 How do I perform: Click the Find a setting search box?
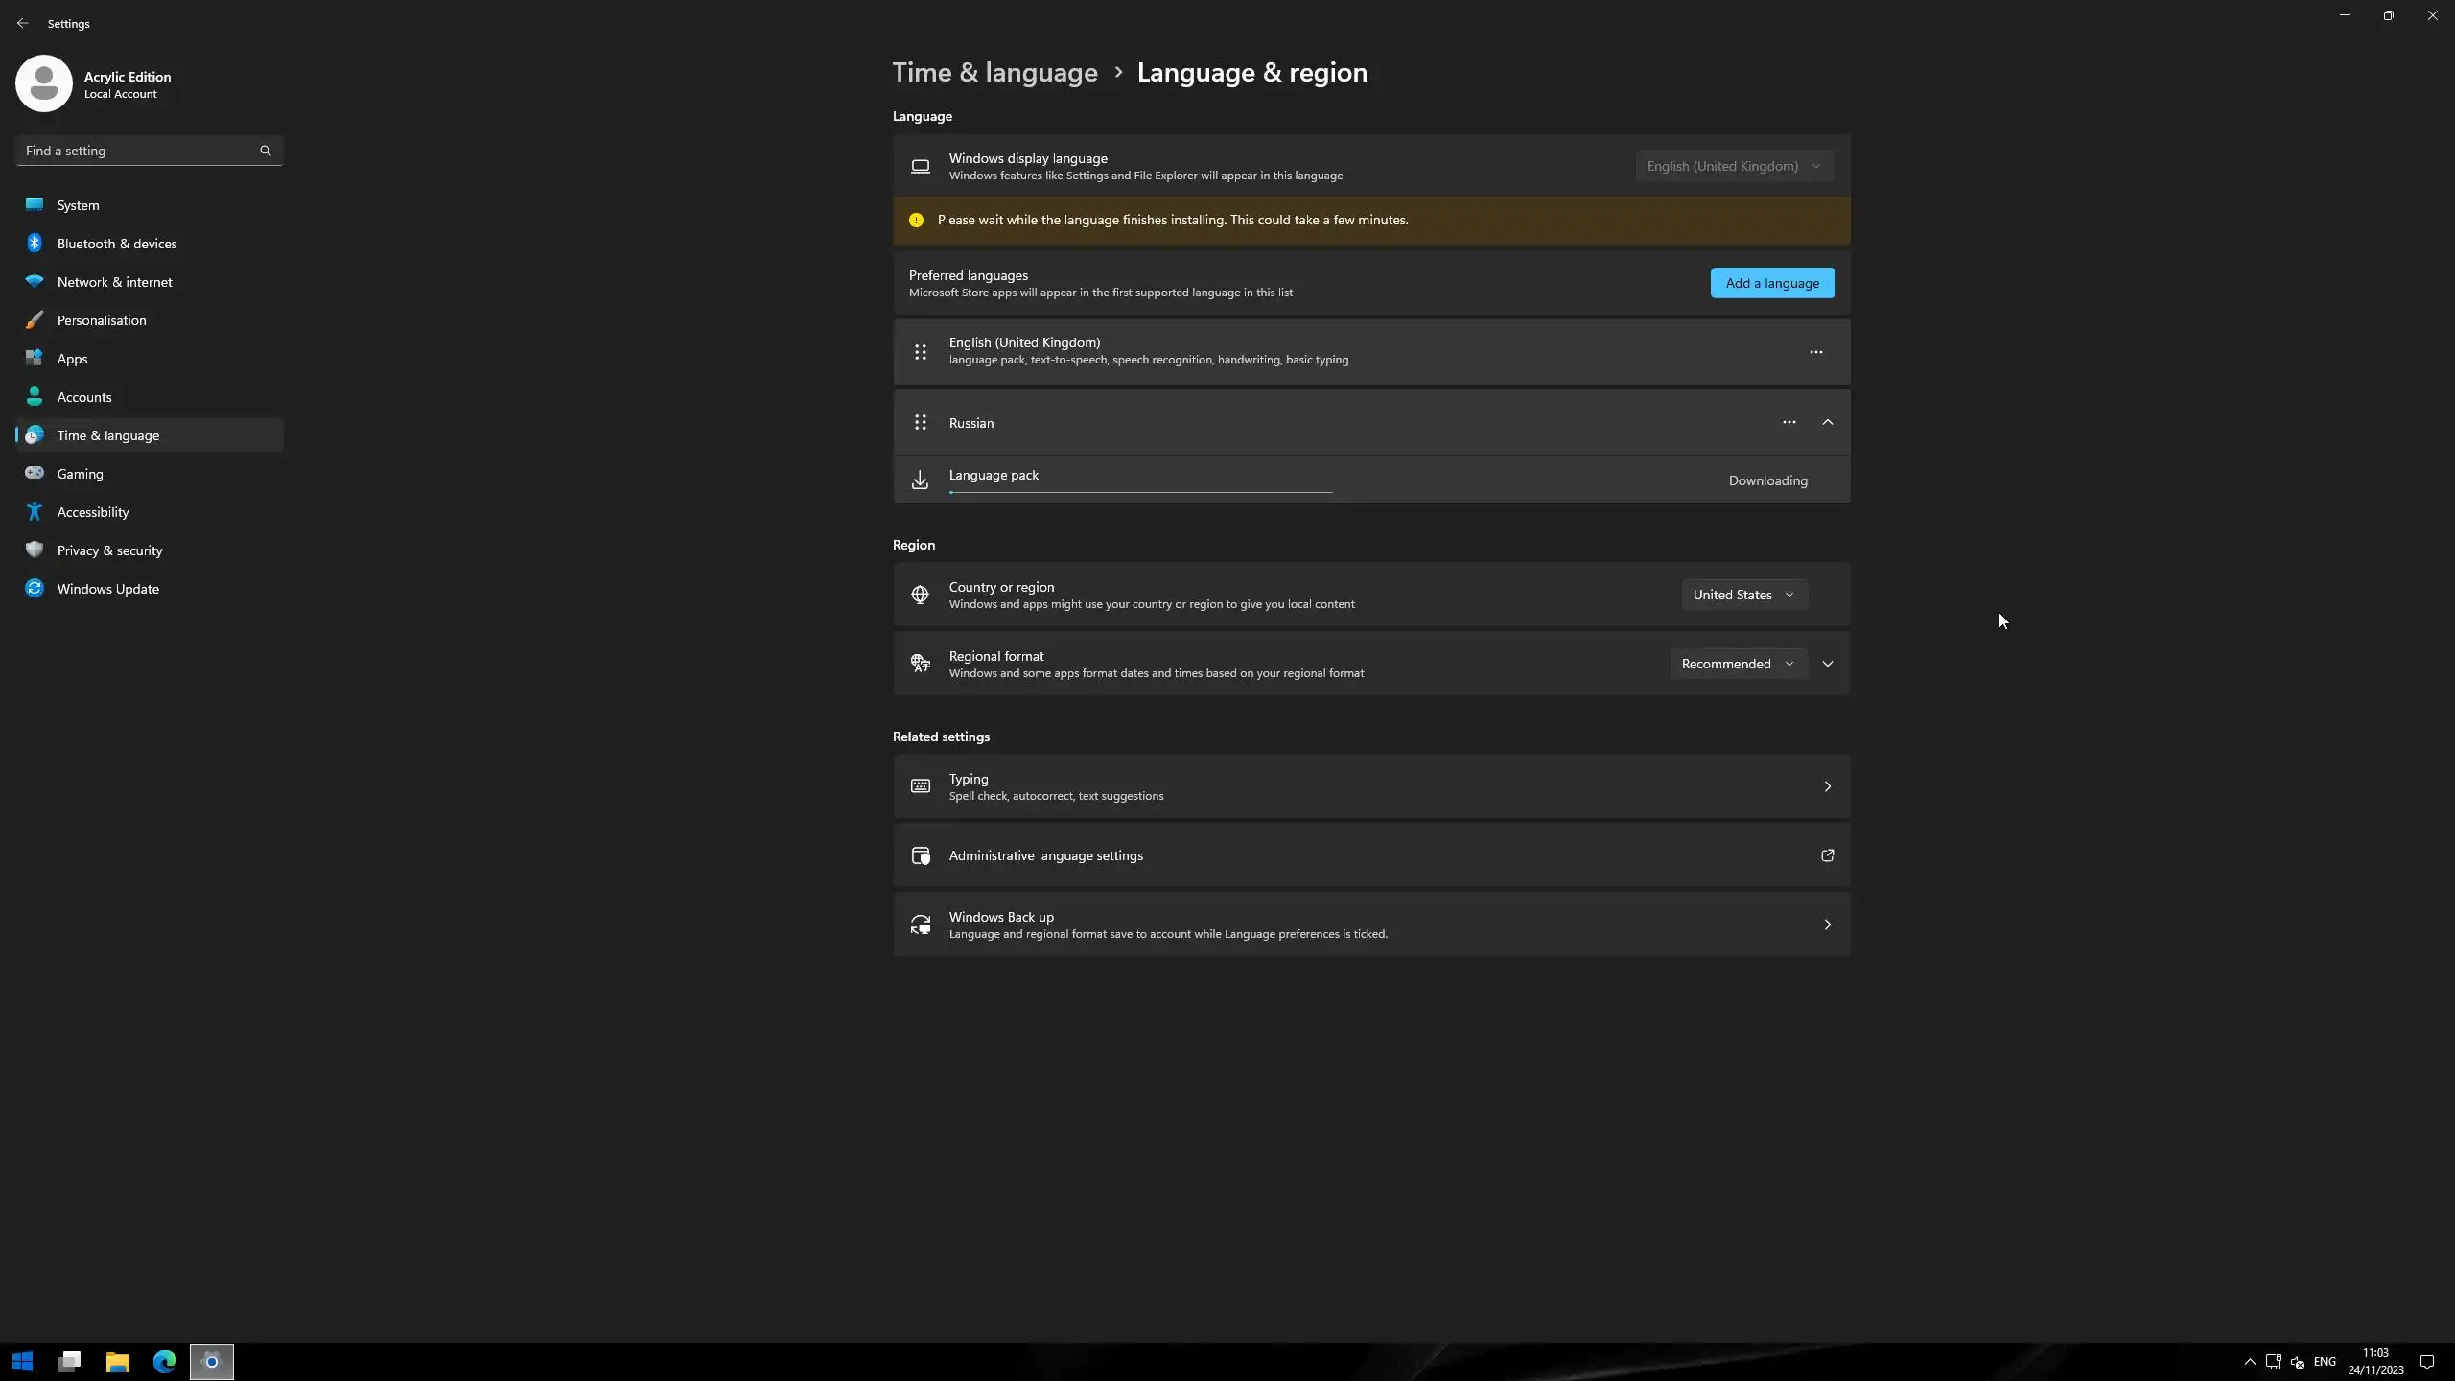point(134,151)
